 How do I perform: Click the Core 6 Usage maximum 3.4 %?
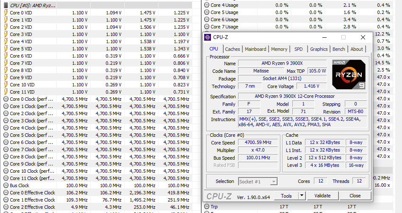point(350,19)
